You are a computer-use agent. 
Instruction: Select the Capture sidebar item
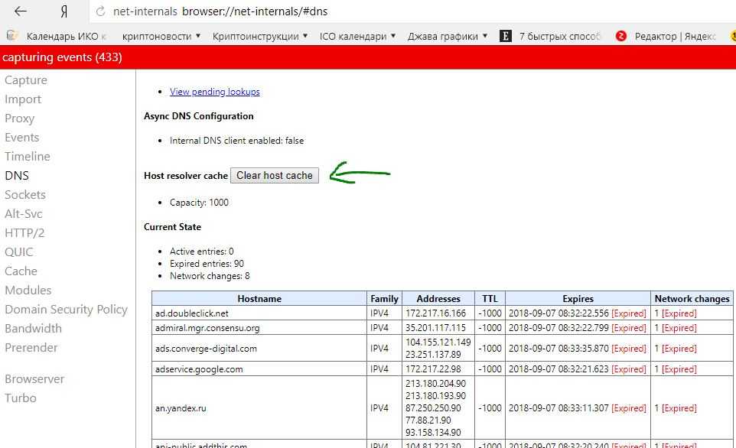click(26, 80)
